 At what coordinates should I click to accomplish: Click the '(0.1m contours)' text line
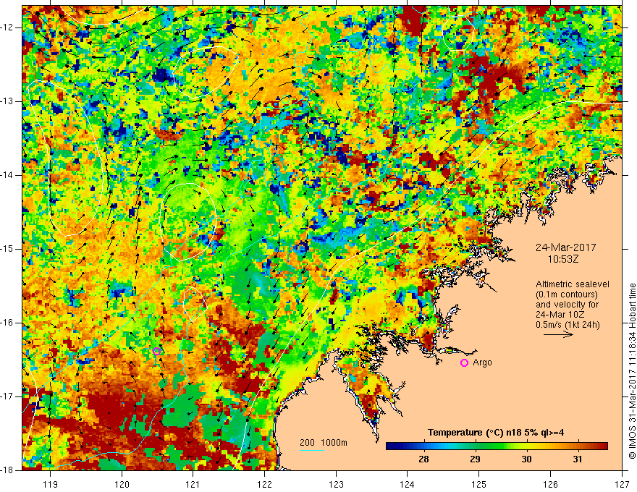(x=567, y=294)
